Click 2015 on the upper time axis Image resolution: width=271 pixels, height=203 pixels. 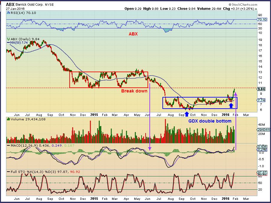[x=94, y=115]
